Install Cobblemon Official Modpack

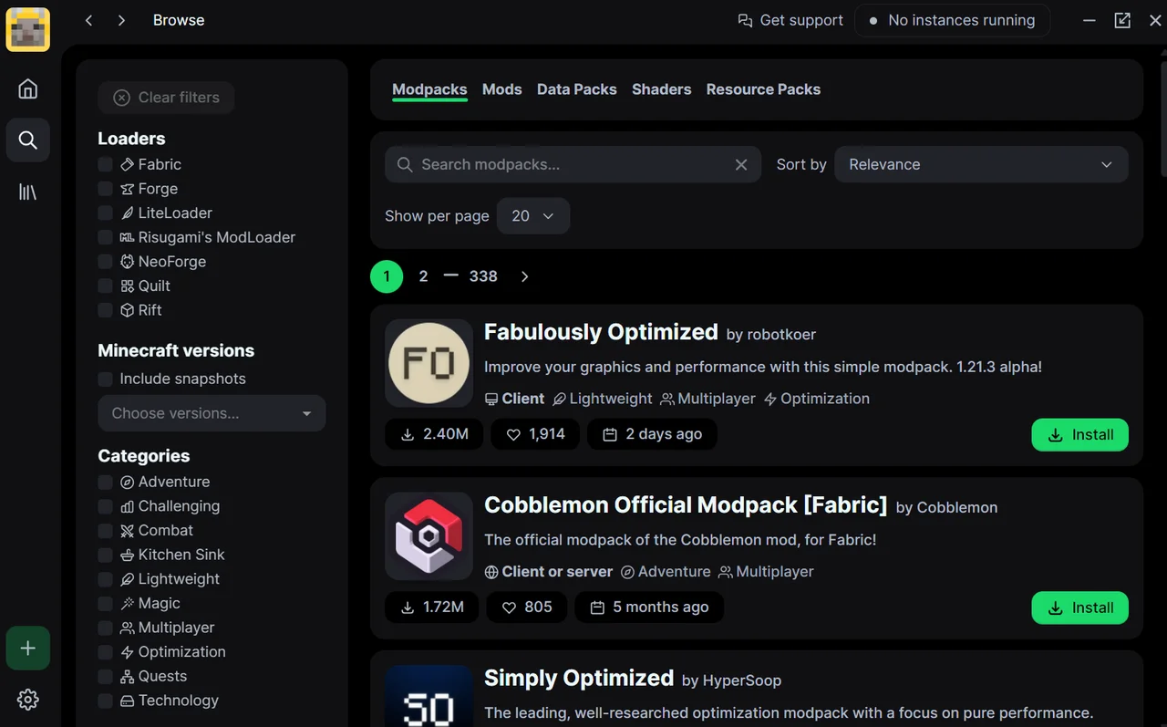click(1080, 608)
